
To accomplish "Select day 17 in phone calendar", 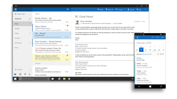I will click(x=146, y=50).
